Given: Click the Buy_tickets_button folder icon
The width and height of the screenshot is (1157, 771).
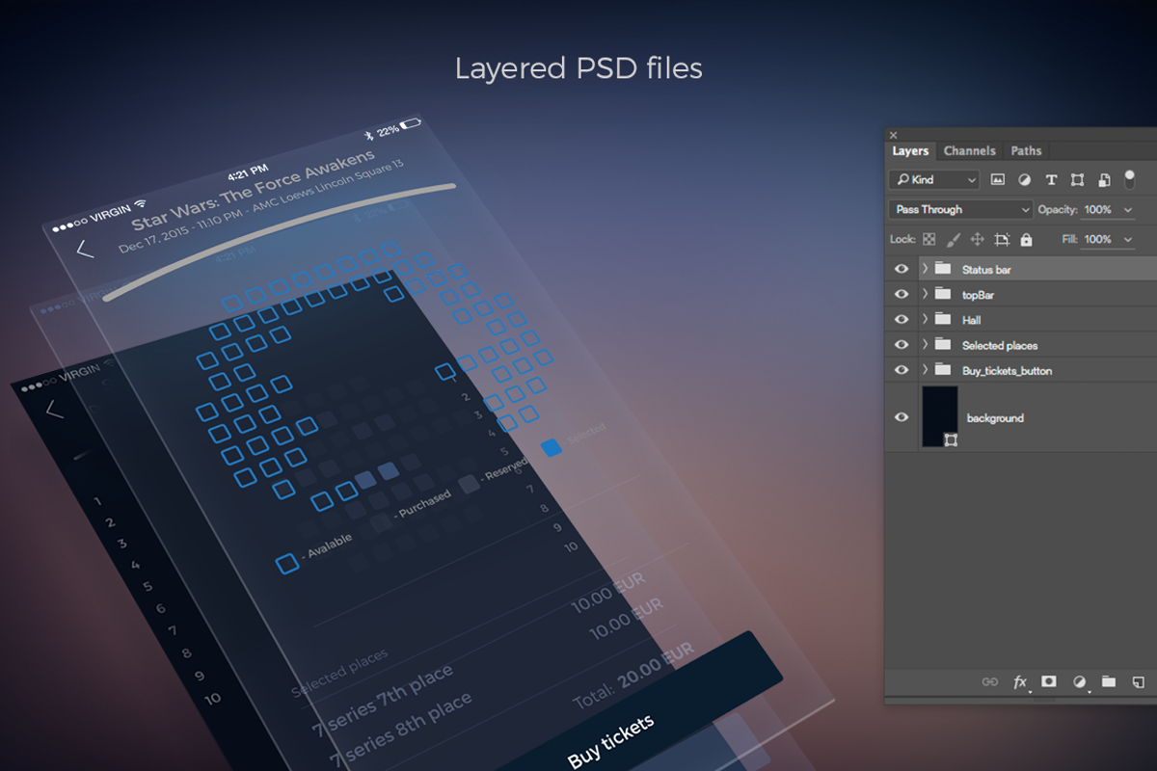Looking at the screenshot, I should (x=943, y=370).
